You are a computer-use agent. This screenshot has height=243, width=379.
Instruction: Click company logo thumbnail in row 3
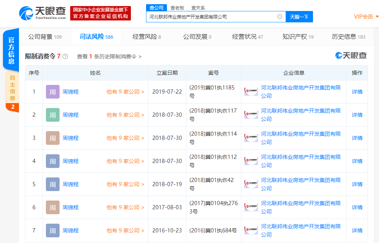pos(251,138)
